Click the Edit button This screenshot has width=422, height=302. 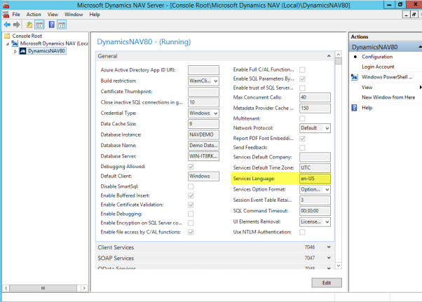click(x=327, y=282)
